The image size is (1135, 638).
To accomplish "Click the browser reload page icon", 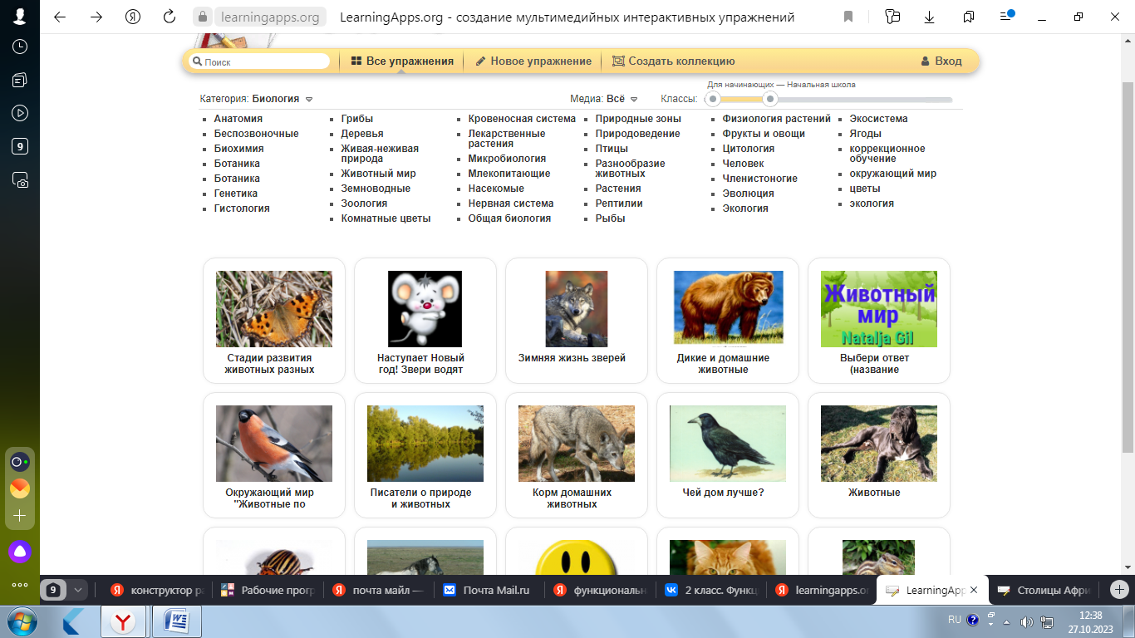I will pos(170,17).
